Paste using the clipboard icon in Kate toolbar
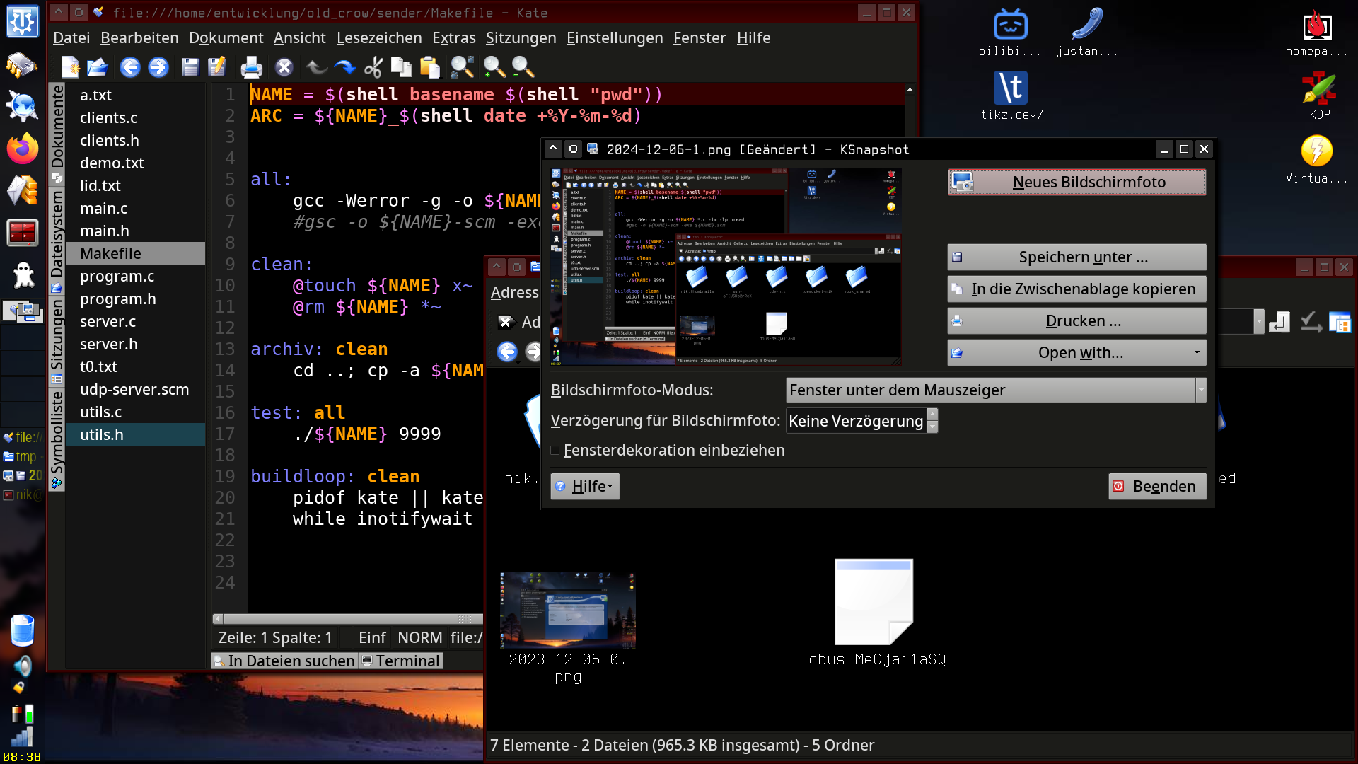Image resolution: width=1358 pixels, height=764 pixels. 429,67
